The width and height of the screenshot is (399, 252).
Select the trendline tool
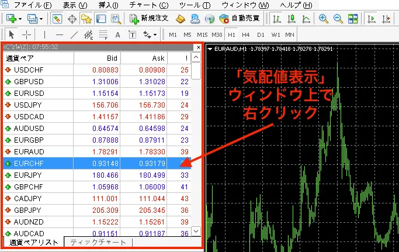(x=74, y=34)
